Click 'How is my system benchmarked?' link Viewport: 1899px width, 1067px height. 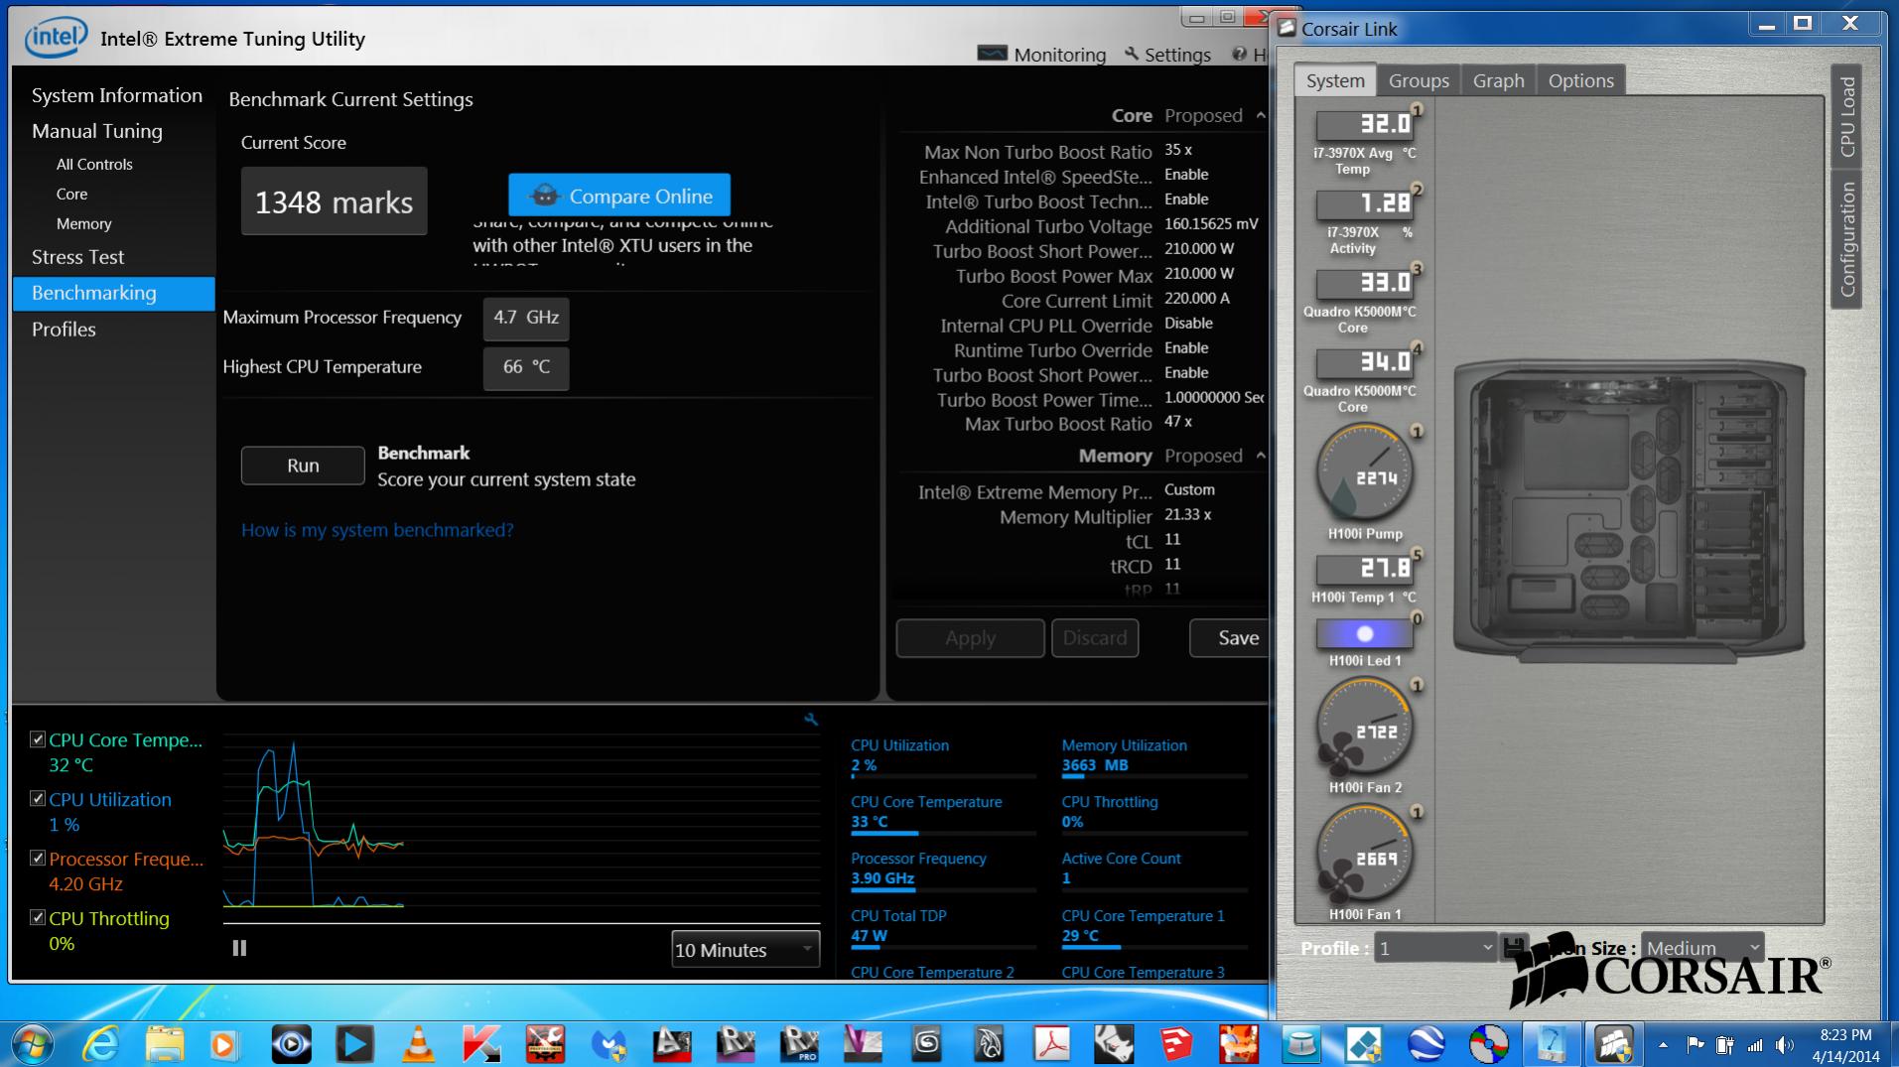point(377,530)
